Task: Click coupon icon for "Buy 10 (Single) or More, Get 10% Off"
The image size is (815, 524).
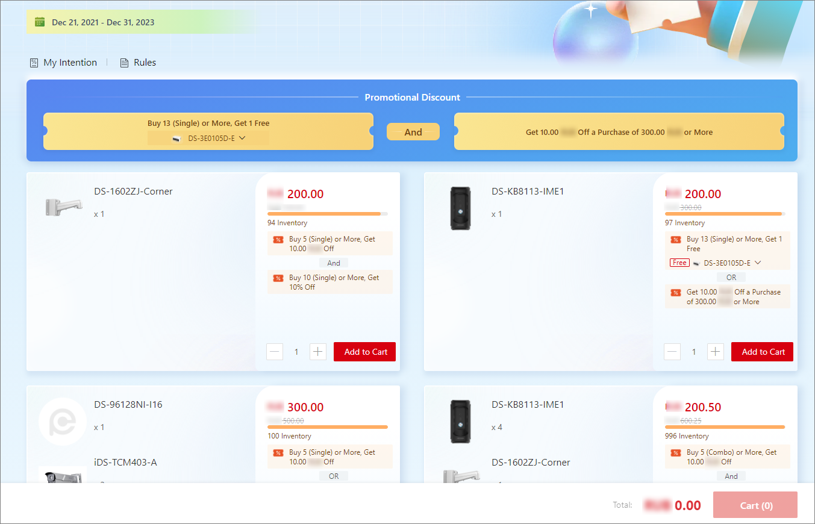Action: coord(278,278)
